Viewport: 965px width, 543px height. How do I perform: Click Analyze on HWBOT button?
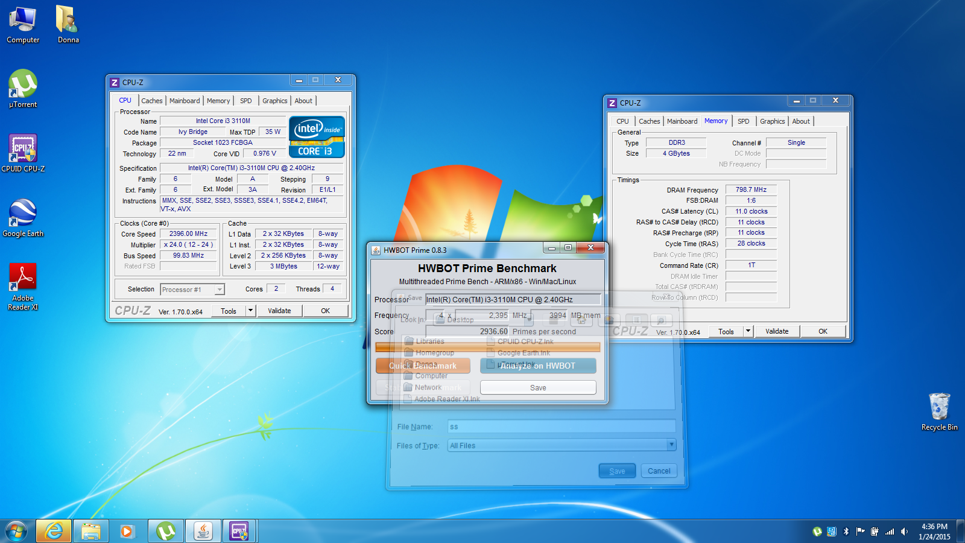pyautogui.click(x=538, y=366)
